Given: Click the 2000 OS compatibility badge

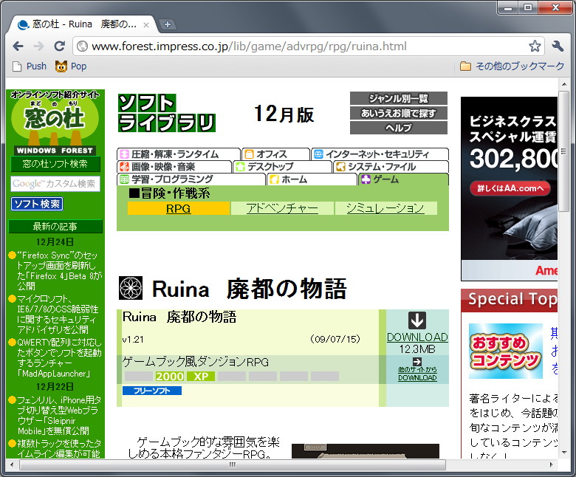Looking at the screenshot, I should 169,377.
